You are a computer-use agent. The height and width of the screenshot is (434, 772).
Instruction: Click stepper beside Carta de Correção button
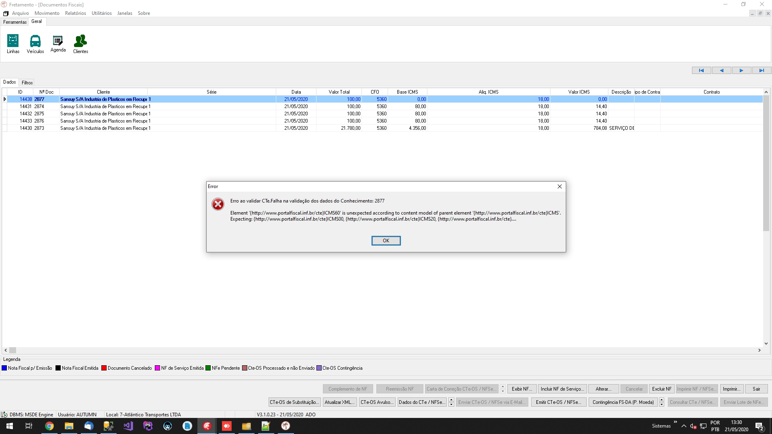503,389
